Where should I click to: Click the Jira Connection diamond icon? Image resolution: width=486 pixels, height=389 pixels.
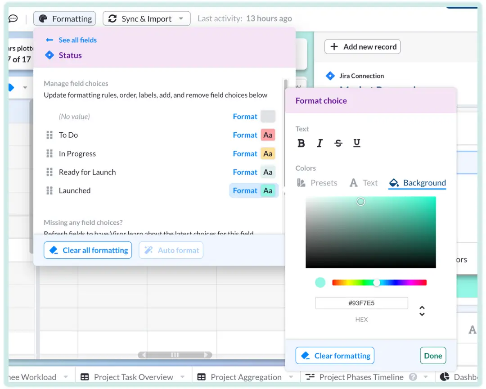pos(330,76)
